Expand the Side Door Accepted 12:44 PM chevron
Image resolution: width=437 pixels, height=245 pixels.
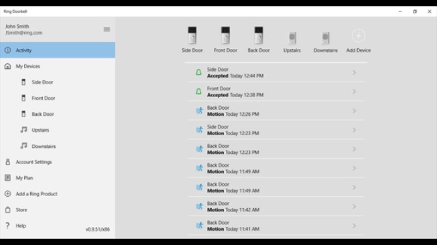[x=355, y=72]
